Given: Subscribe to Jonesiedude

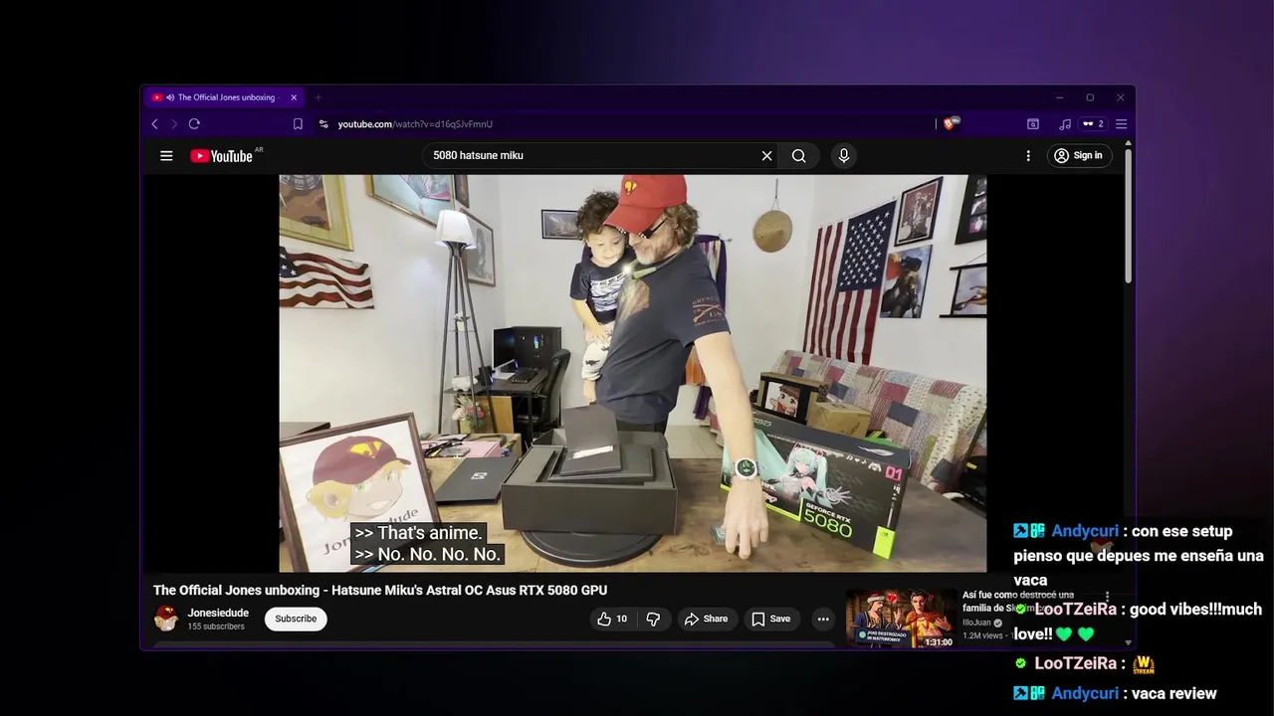Looking at the screenshot, I should tap(296, 619).
